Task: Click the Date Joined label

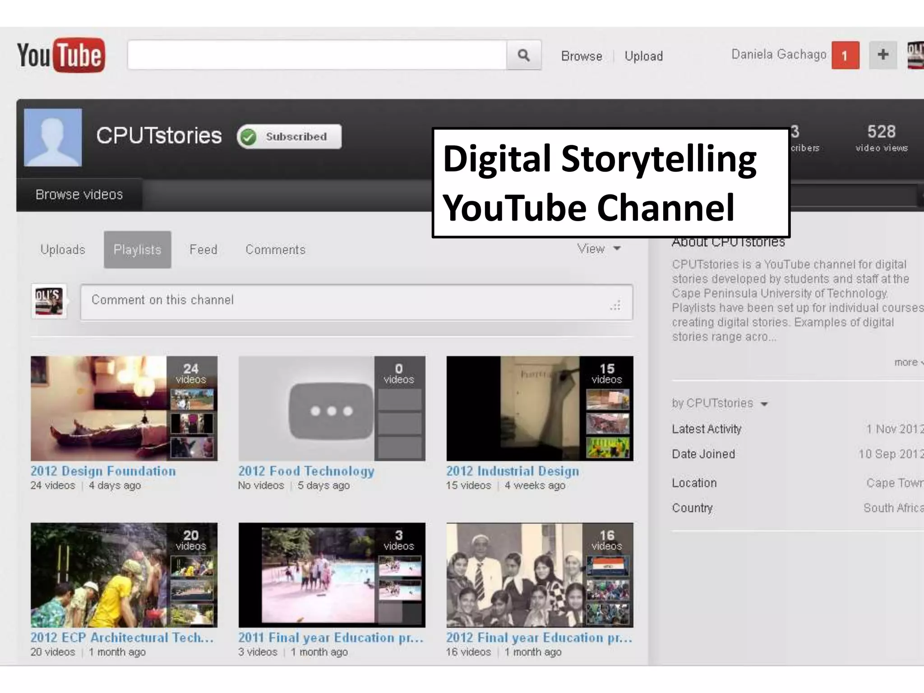Action: click(703, 454)
